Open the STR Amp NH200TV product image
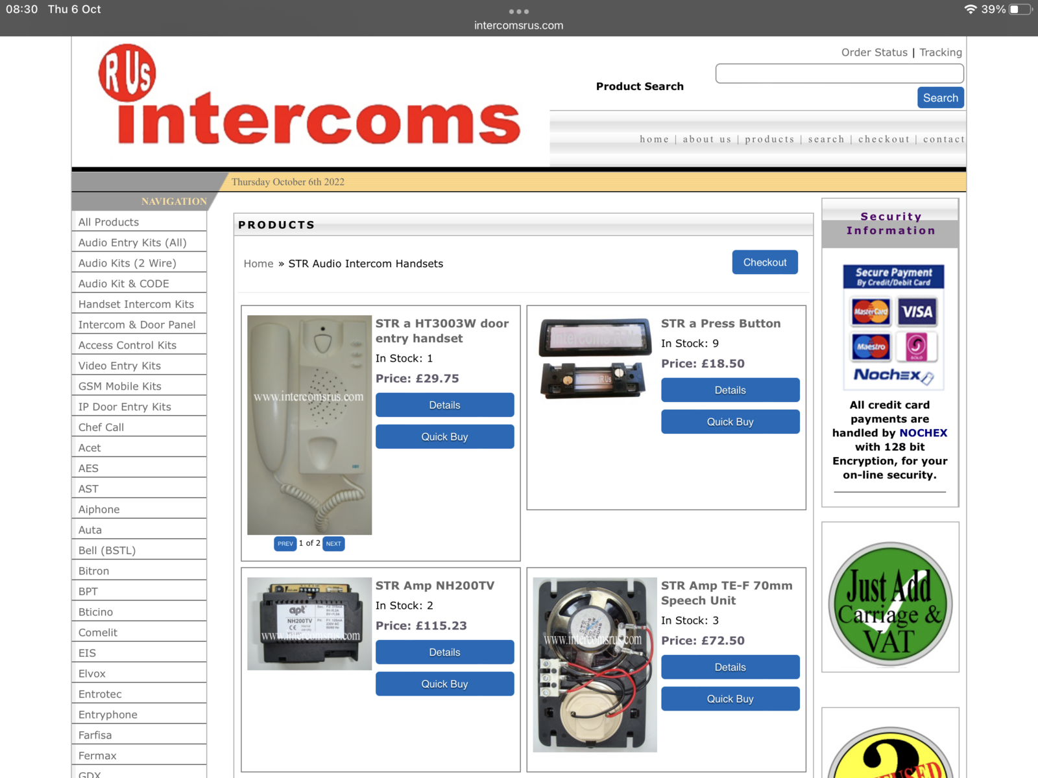1038x778 pixels. [x=309, y=623]
